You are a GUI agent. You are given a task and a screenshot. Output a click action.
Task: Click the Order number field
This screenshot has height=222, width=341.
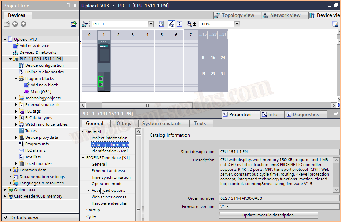pyautogui.click(x=279, y=198)
